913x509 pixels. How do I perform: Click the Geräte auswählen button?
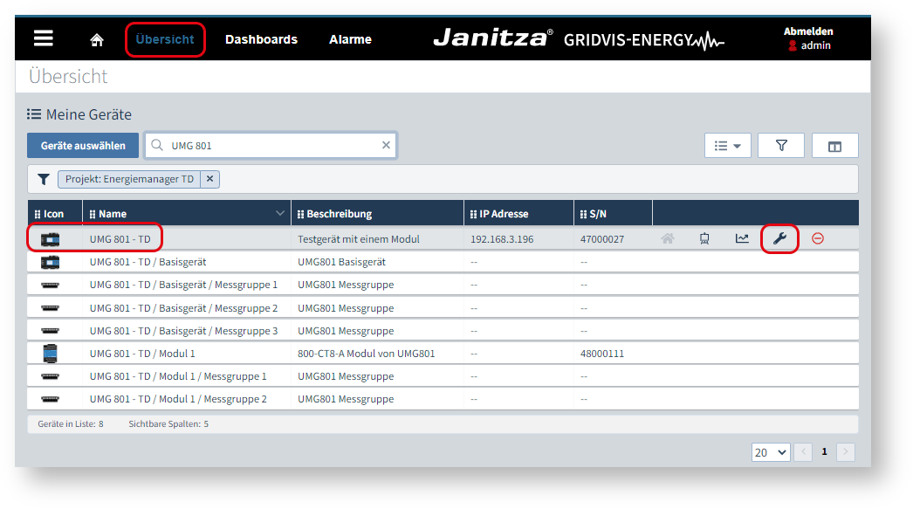point(83,146)
